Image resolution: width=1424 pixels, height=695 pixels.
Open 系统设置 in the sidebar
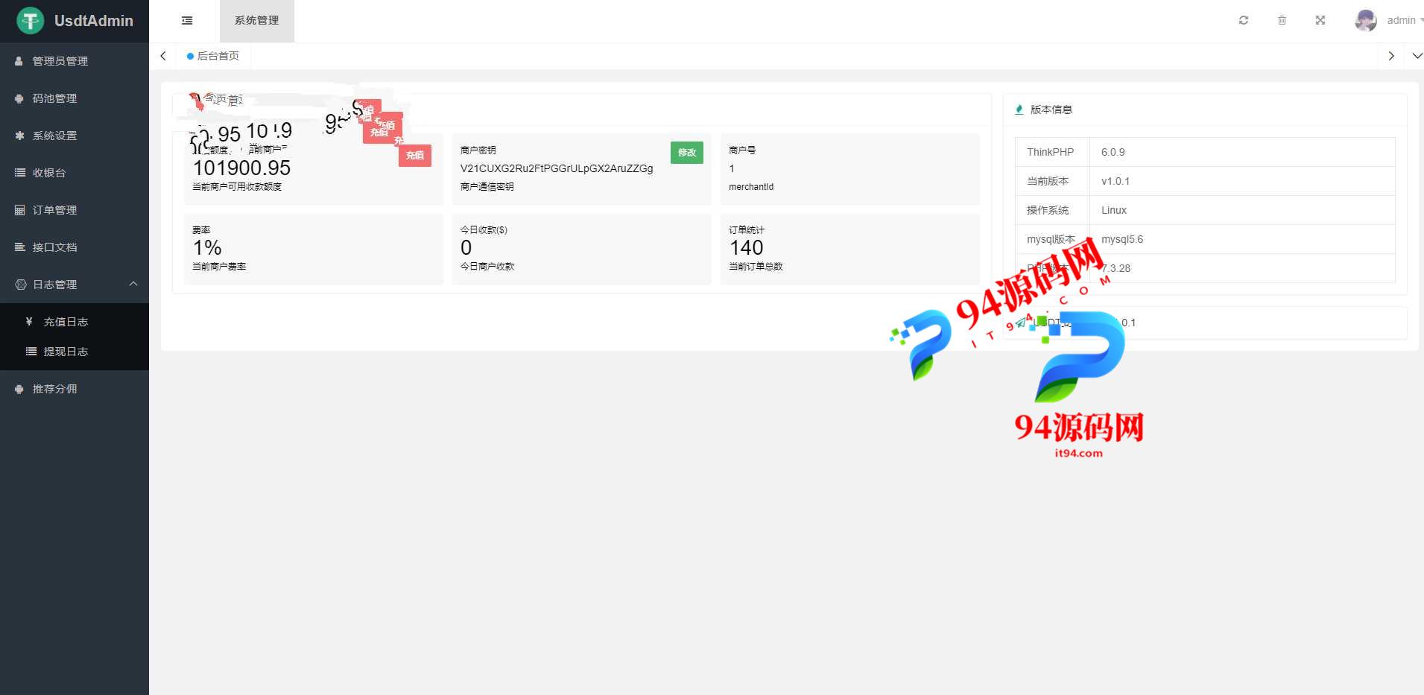(x=75, y=136)
